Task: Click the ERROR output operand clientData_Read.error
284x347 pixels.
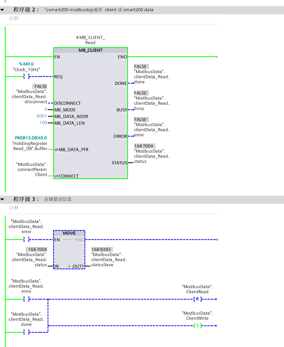Action: coord(152,130)
